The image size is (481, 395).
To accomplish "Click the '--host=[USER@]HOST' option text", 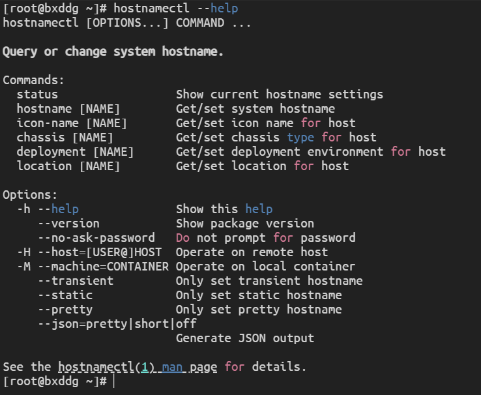I will click(x=100, y=252).
